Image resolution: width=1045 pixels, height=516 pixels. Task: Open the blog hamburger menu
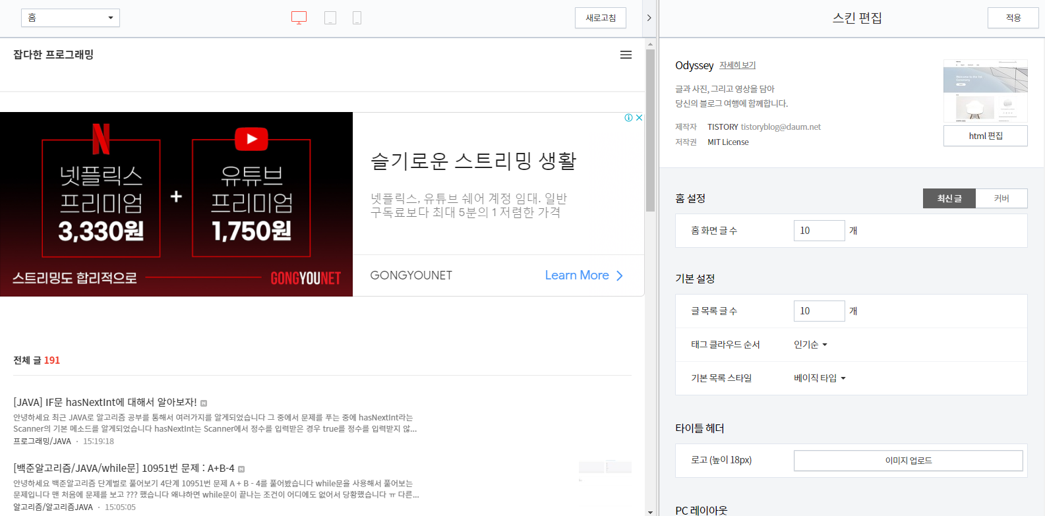tap(626, 55)
